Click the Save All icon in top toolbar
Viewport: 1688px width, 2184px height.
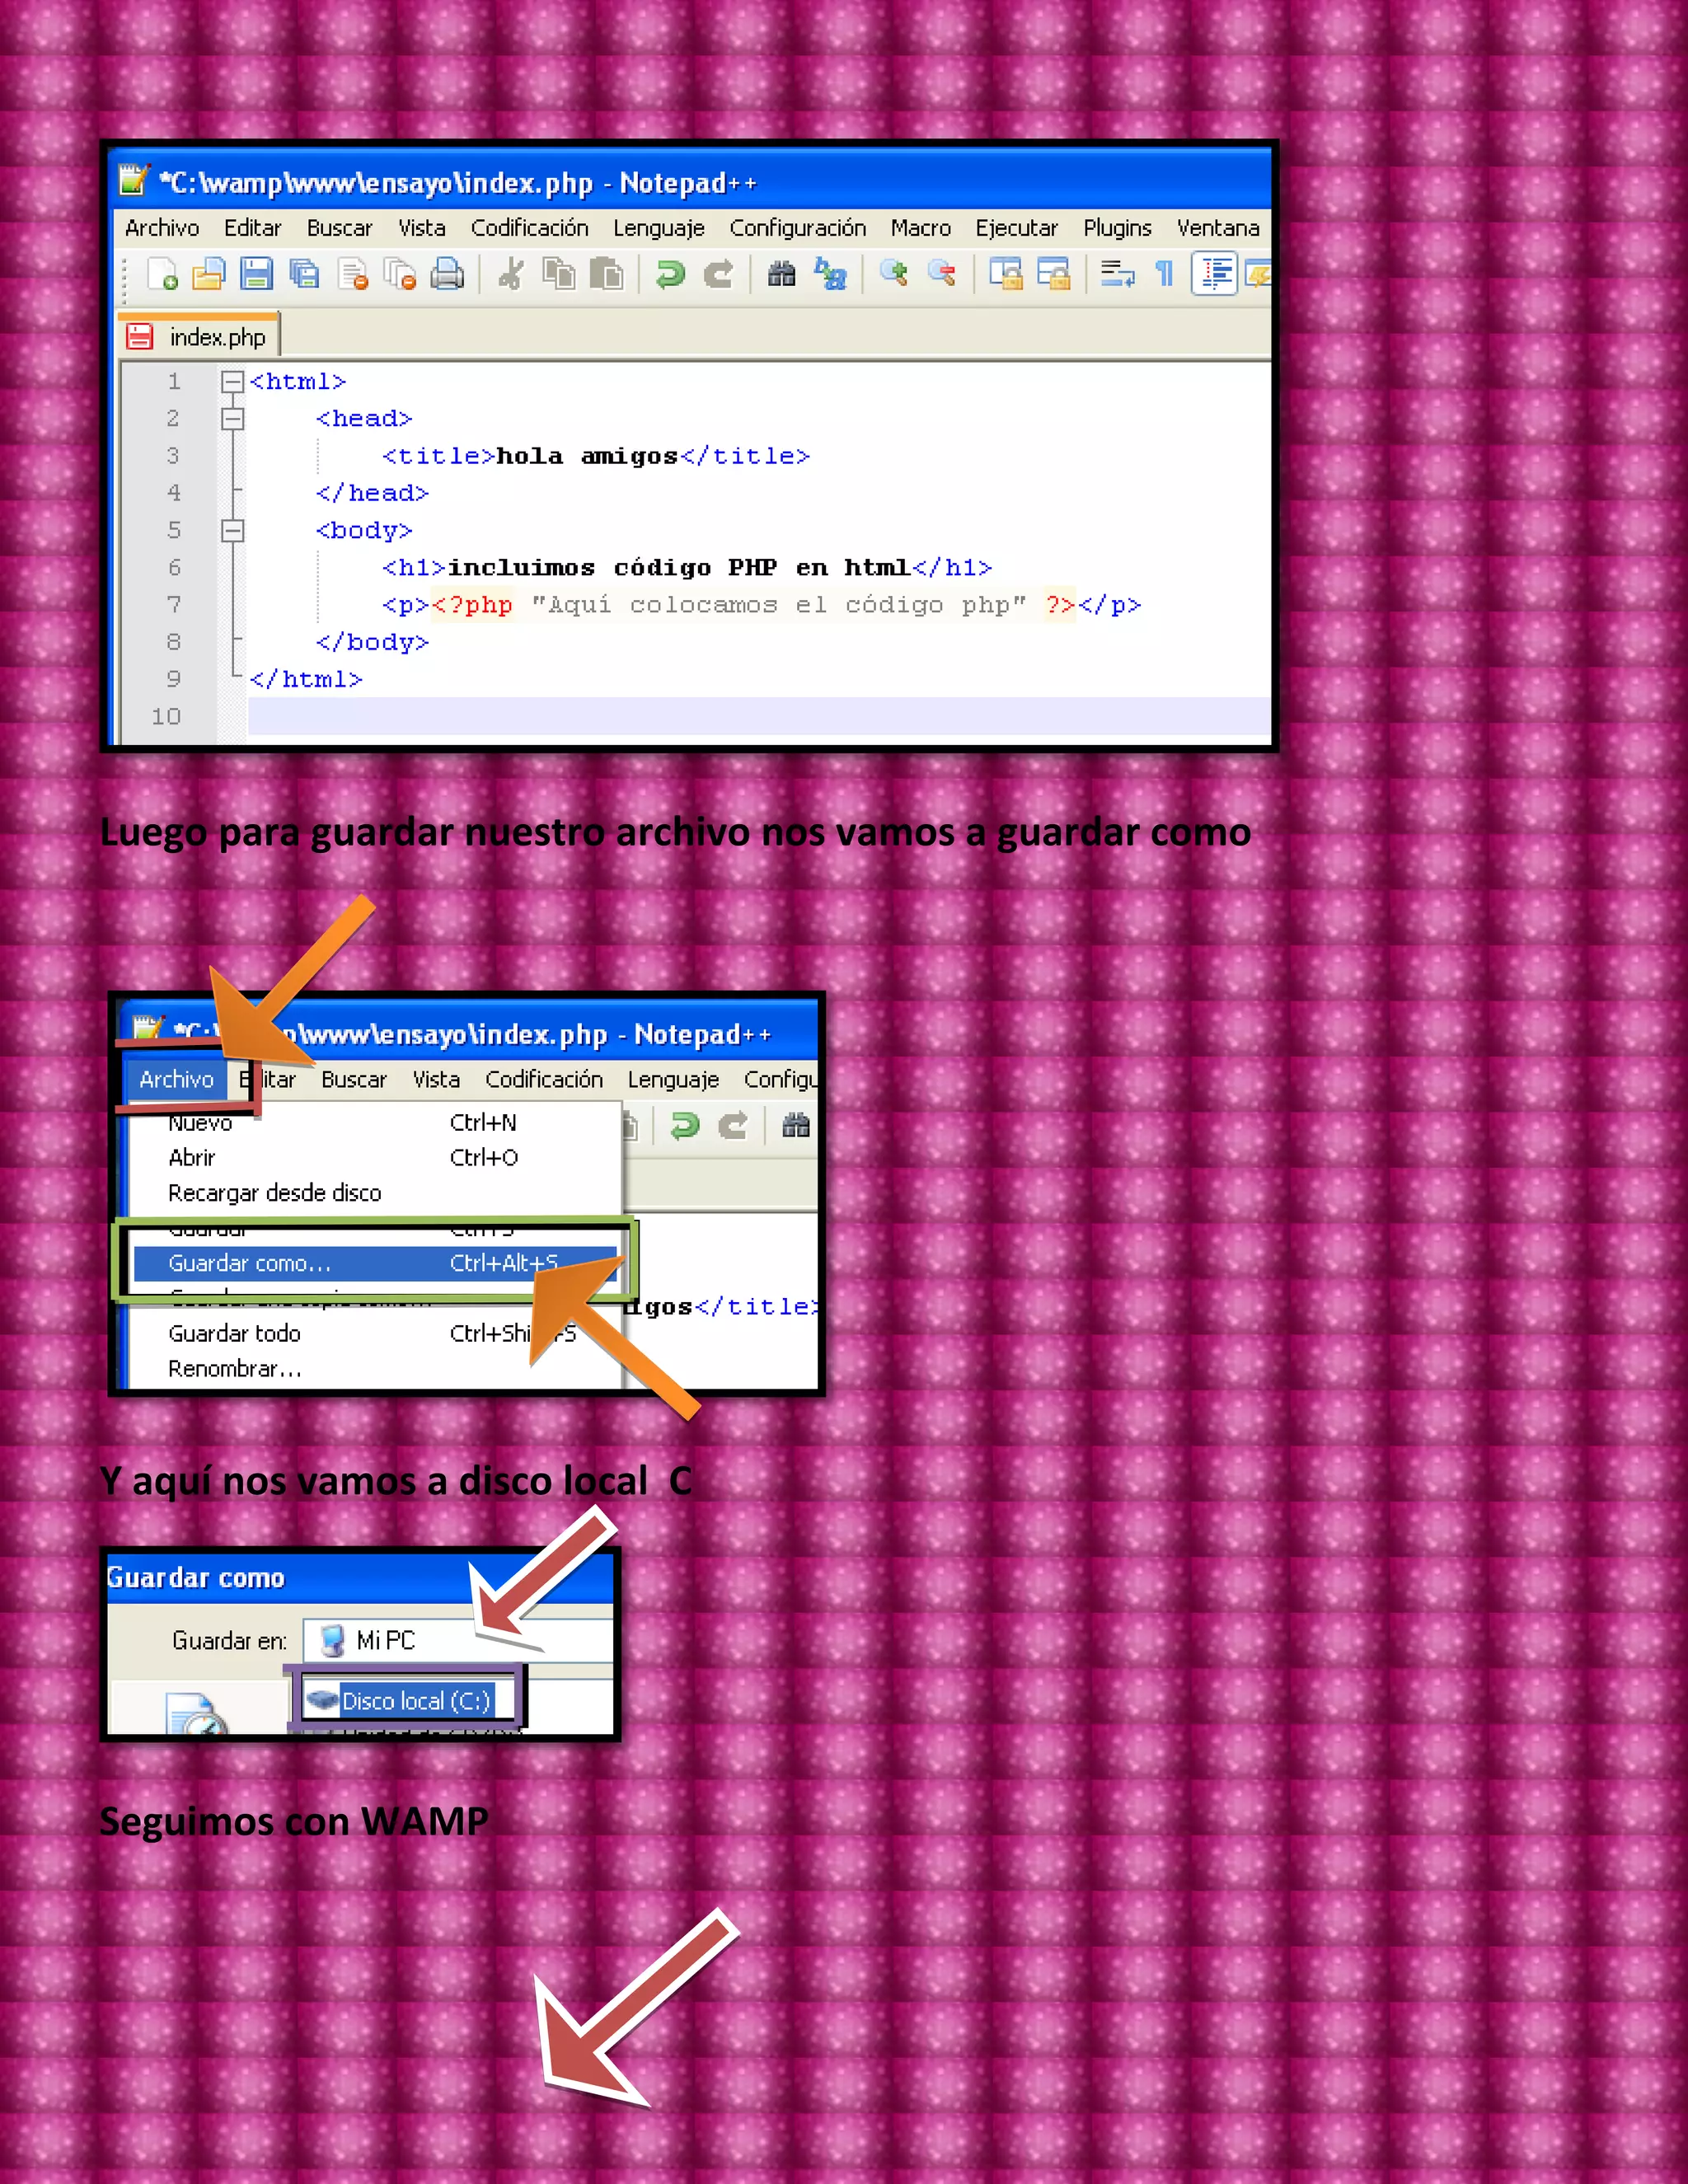pos(304,273)
